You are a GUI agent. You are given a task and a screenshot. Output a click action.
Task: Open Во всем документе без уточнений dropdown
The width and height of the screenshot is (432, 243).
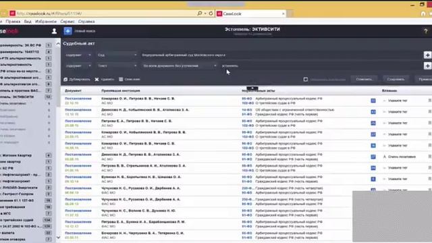pos(180,66)
